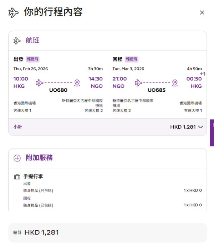Click 香港國際機場 under outbound departure
Viewport: 214px width, 252px height.
25,103
